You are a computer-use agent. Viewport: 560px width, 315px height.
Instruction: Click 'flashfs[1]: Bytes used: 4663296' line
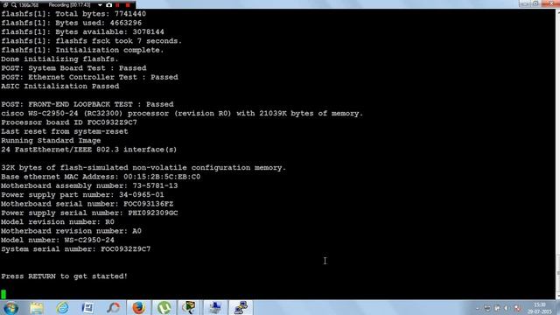72,23
